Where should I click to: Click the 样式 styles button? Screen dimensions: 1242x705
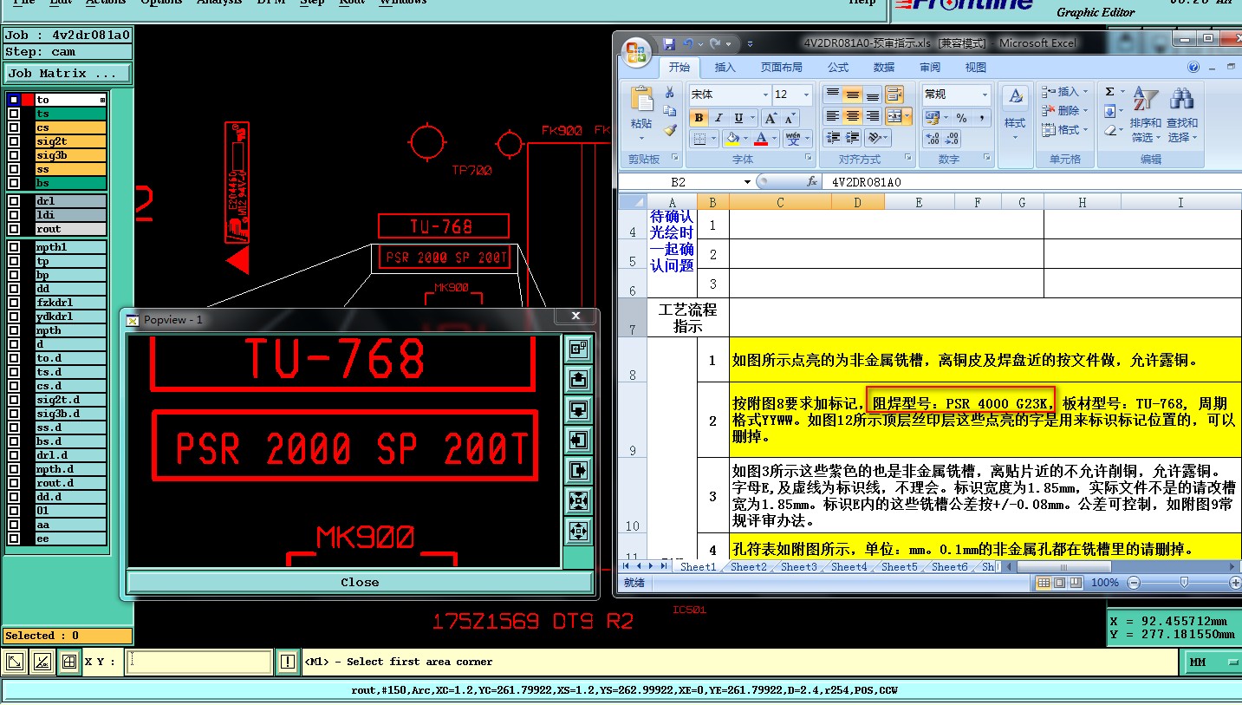click(1015, 111)
